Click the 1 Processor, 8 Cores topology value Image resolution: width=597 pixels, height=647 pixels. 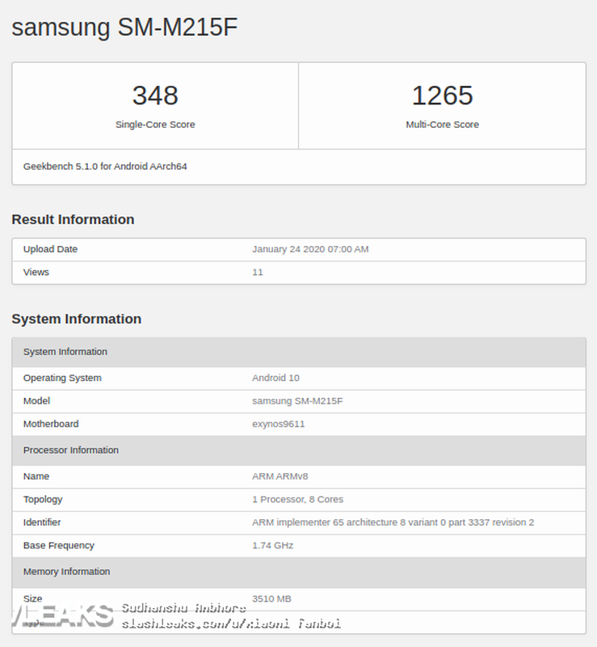click(297, 499)
